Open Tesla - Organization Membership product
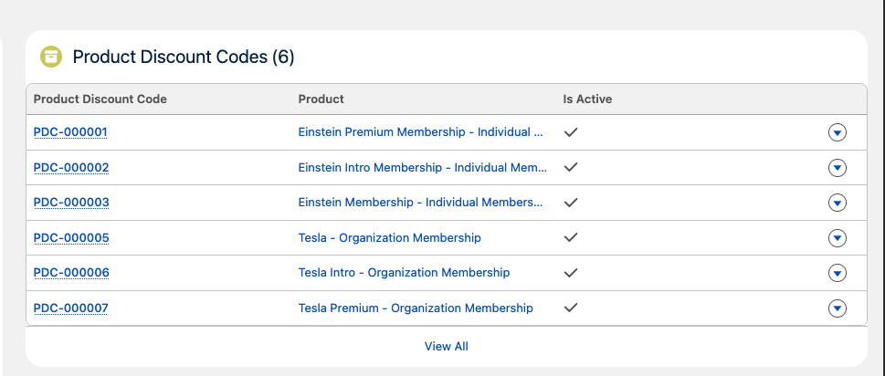The width and height of the screenshot is (885, 376). pos(389,238)
